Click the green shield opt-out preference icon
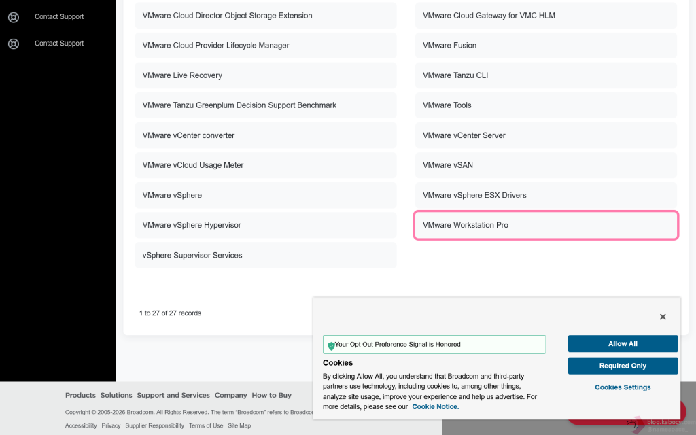 (331, 345)
